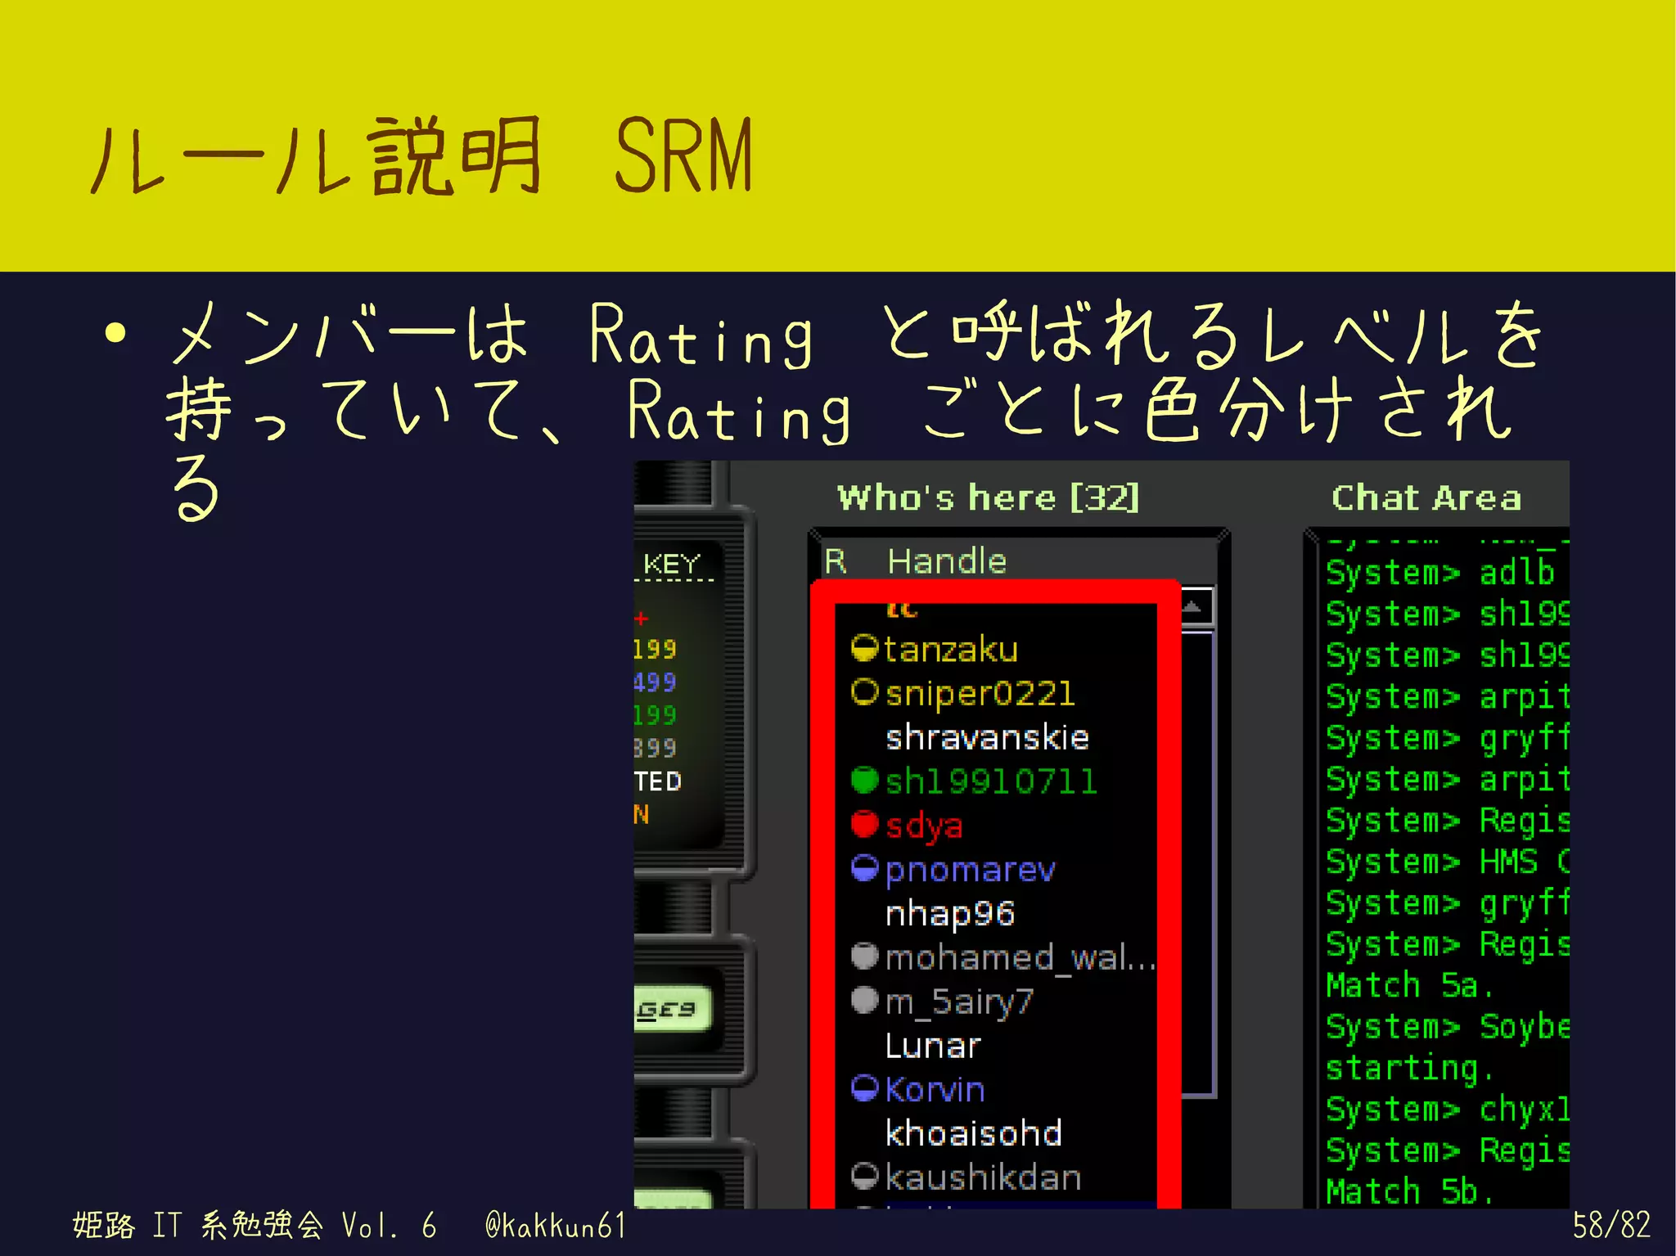1676x1256 pixels.
Task: Click the 'Match 5b.' chat line
Action: pos(1409,1191)
